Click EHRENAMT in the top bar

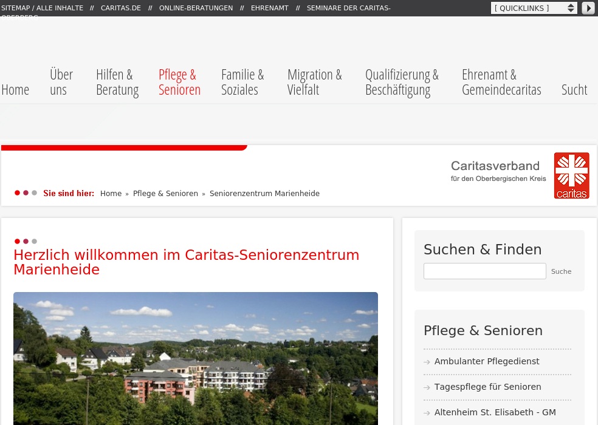(x=269, y=8)
